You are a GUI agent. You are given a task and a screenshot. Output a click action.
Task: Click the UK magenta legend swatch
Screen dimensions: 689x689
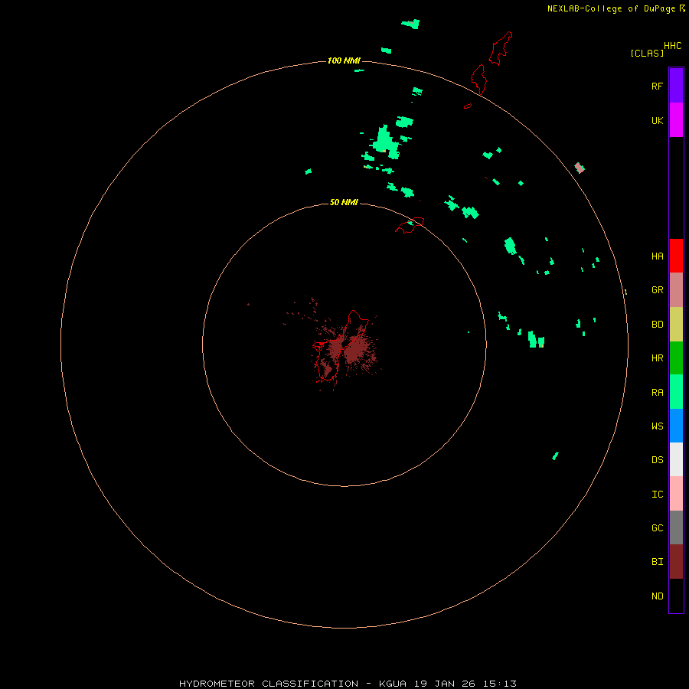676,120
